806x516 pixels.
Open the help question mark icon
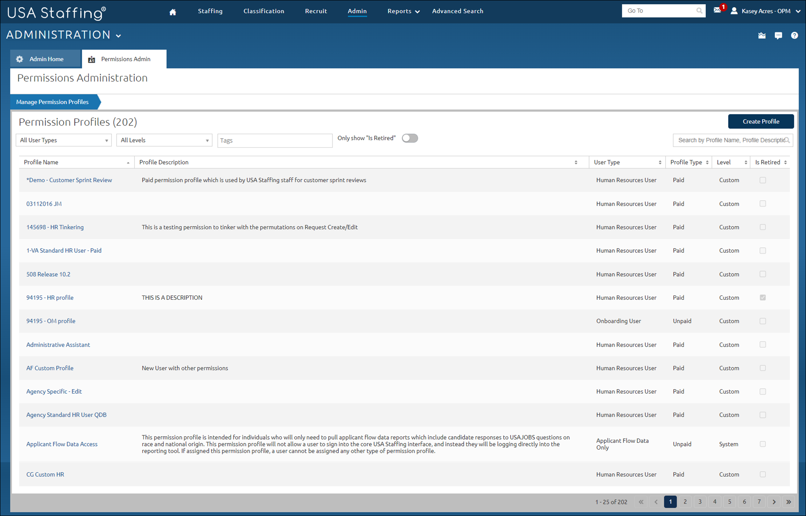(x=794, y=35)
